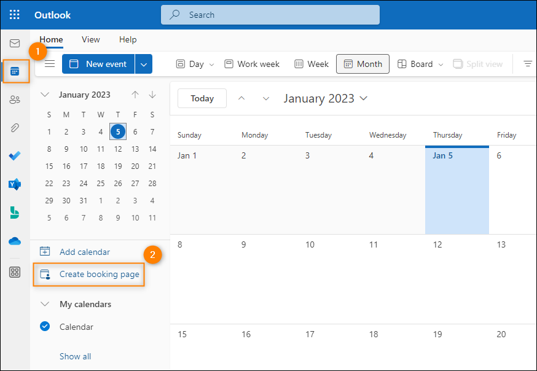The width and height of the screenshot is (537, 371).
Task: Click inside the Search box
Action: 270,15
